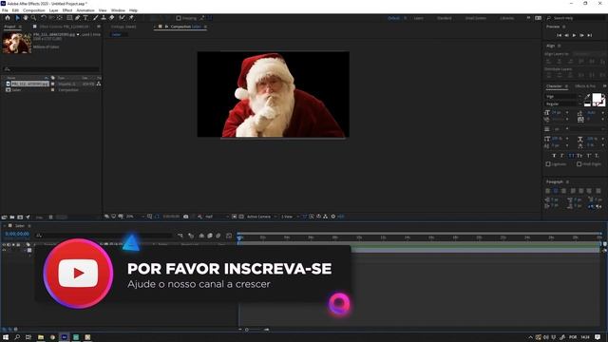Select the Puppet Pin tool
This screenshot has width=608, height=342.
coord(131,18)
